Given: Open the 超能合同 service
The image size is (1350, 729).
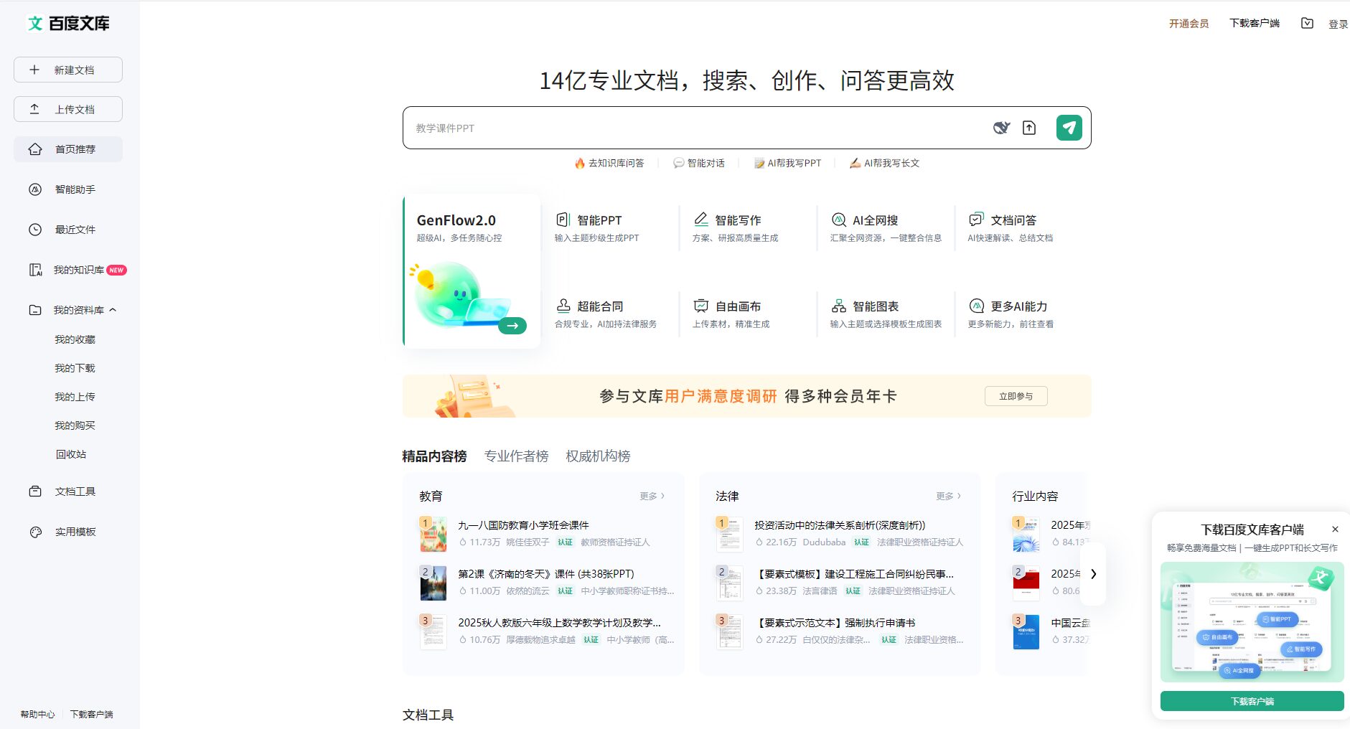Looking at the screenshot, I should 599,306.
